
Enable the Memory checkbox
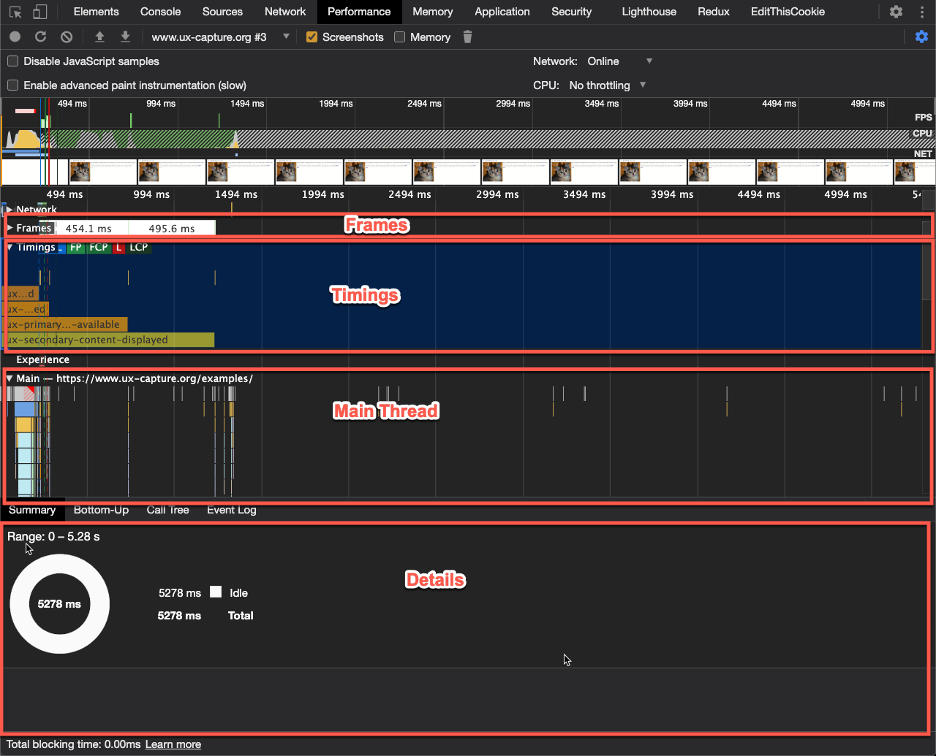point(399,37)
